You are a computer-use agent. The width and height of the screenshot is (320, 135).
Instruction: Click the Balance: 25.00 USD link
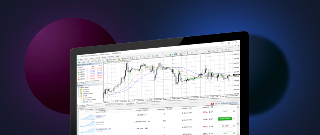tap(229, 103)
